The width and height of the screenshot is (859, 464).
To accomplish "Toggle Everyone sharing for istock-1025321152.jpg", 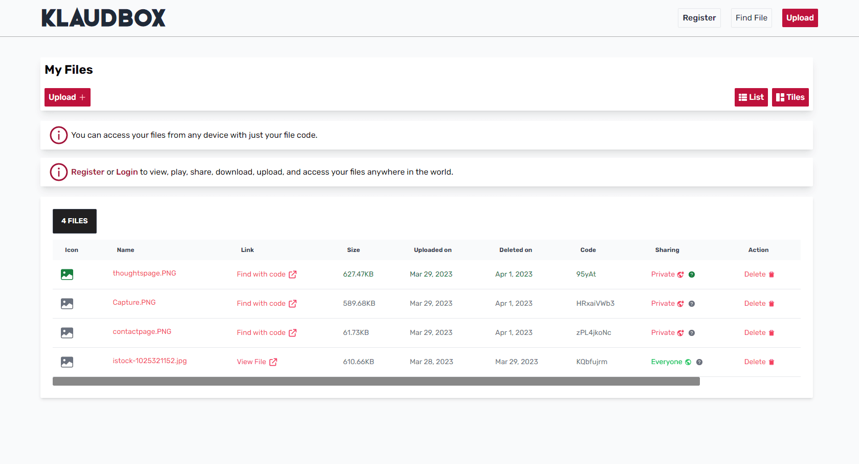I will pyautogui.click(x=671, y=362).
